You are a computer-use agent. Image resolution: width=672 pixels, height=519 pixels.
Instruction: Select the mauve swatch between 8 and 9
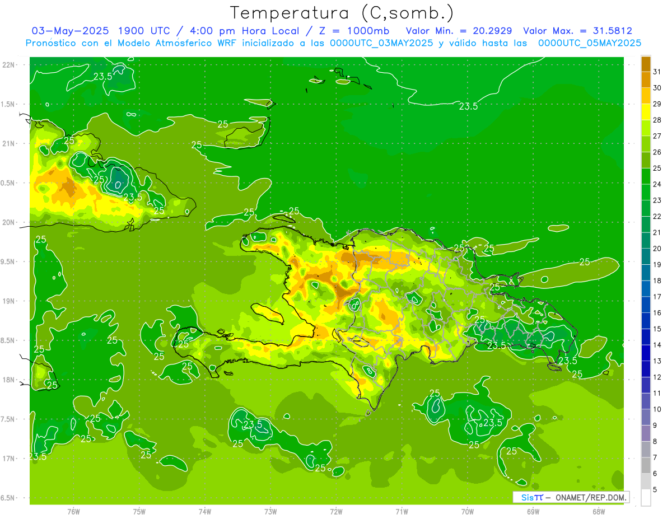click(x=646, y=433)
